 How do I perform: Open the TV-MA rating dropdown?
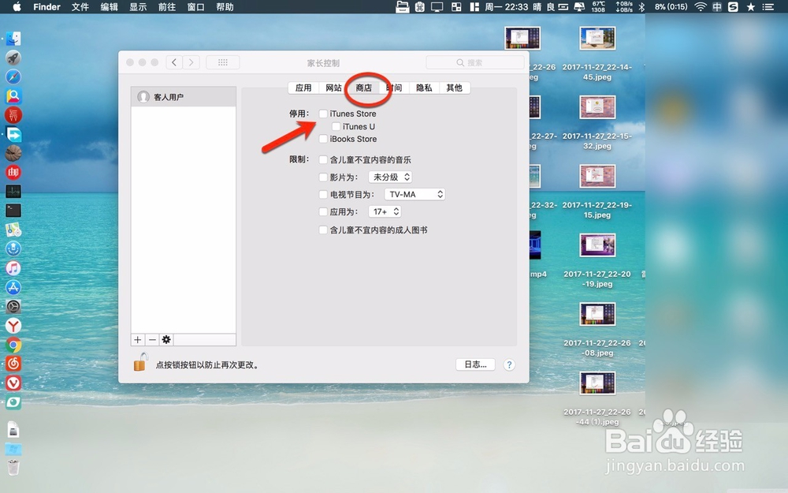coord(414,194)
